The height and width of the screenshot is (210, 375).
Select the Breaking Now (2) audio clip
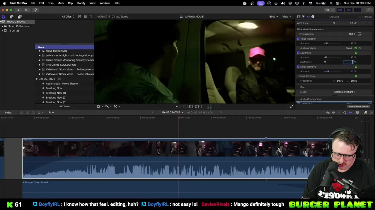pos(56,98)
